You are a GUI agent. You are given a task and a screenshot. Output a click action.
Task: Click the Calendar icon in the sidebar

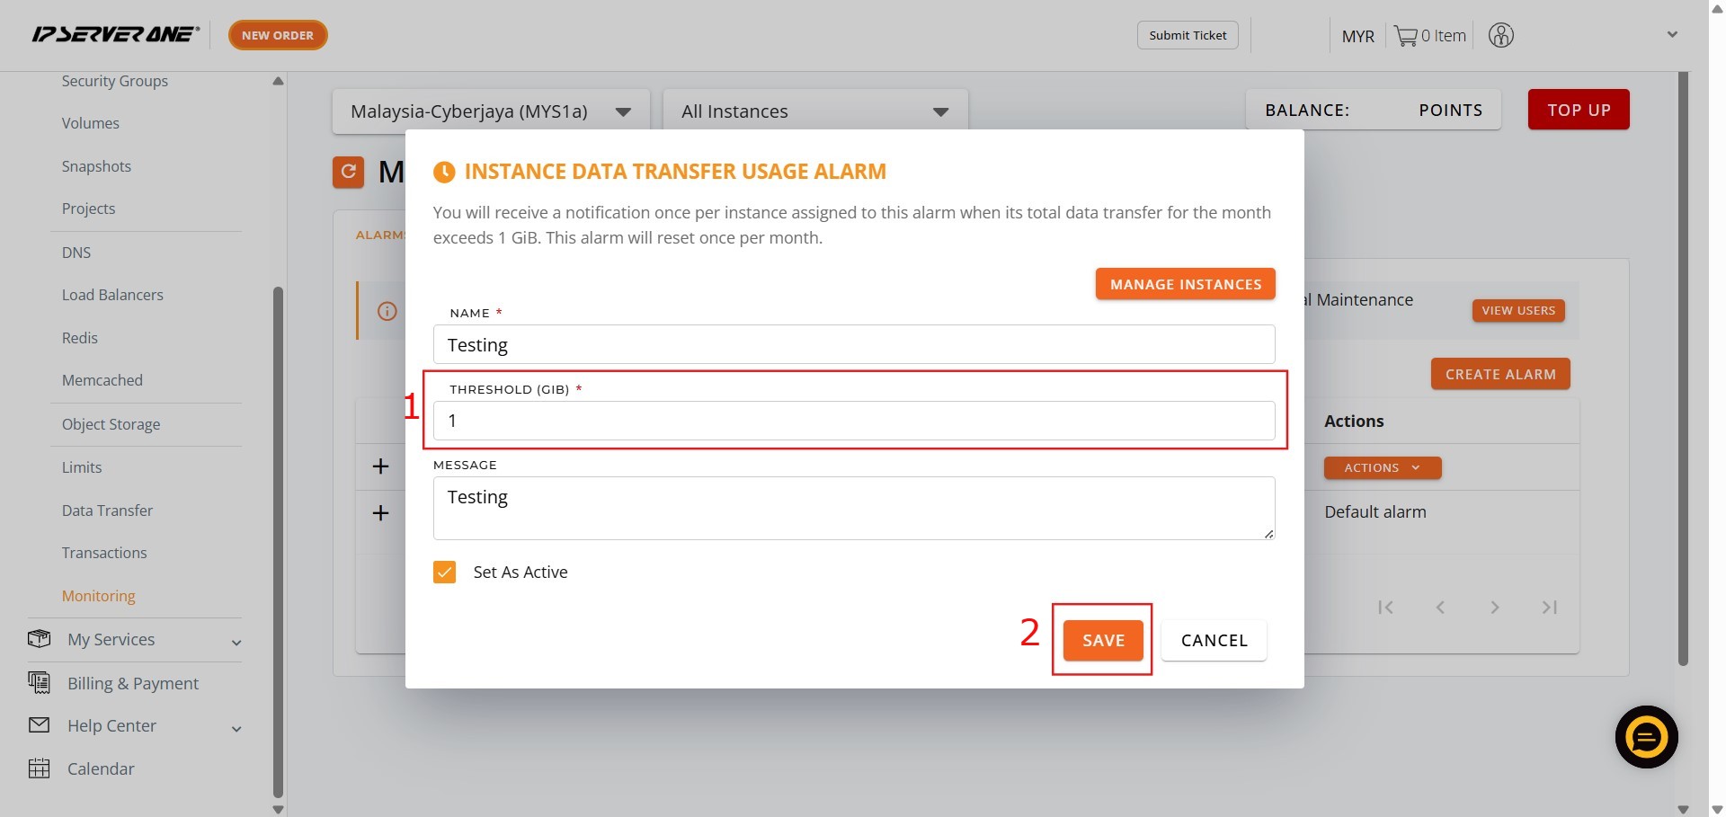pyautogui.click(x=40, y=768)
